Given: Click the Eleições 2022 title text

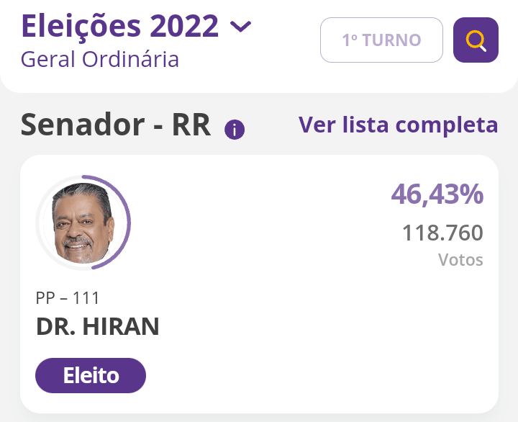Looking at the screenshot, I should [119, 26].
